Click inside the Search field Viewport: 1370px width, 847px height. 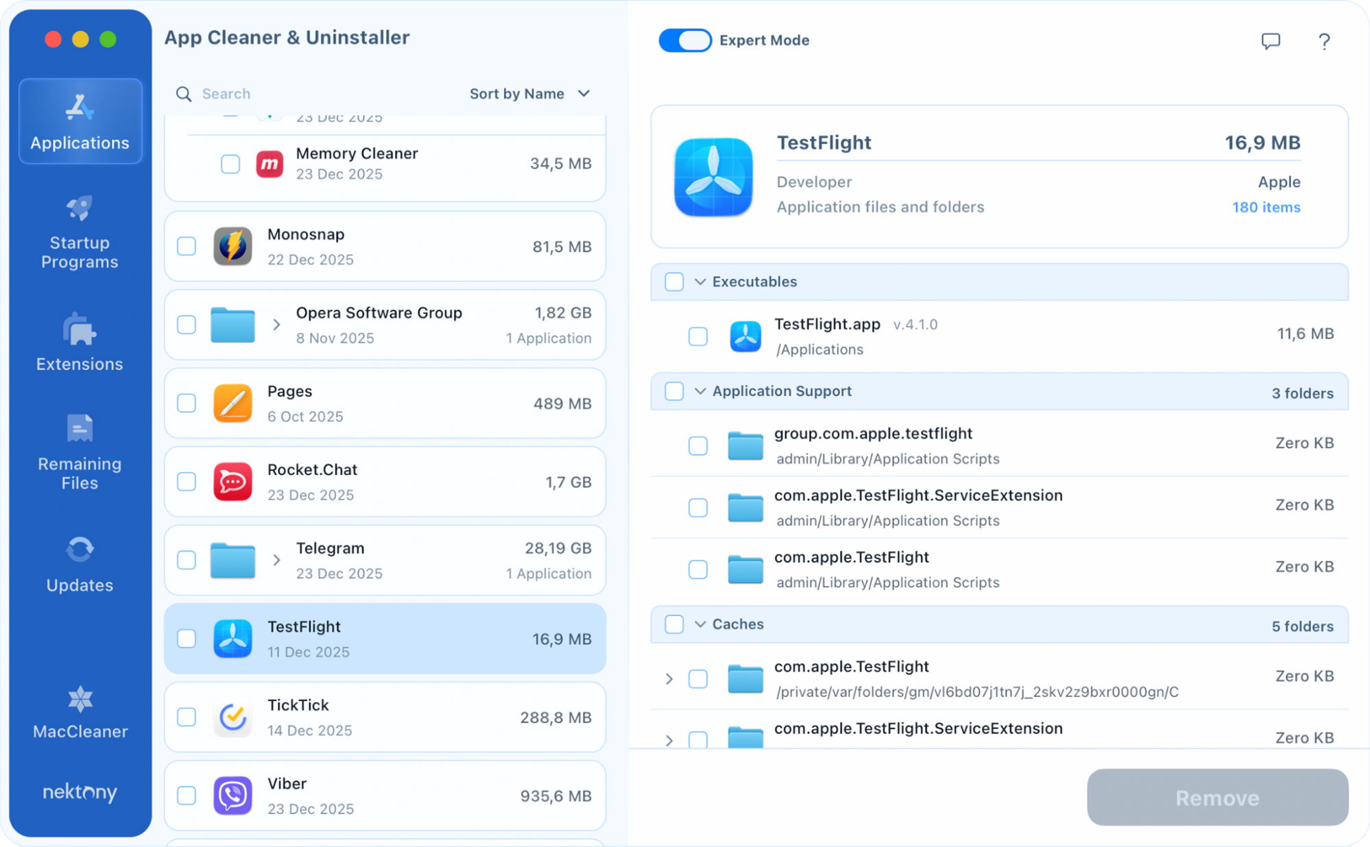coord(274,94)
